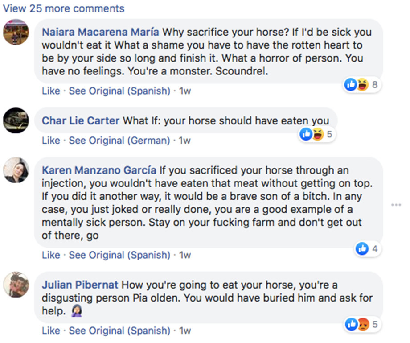
Task: Open Naiara Macarena María's profile picture
Action: [16, 32]
